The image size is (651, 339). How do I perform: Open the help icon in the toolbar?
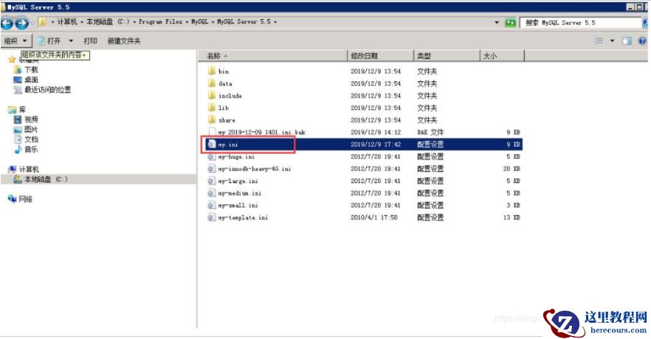(642, 41)
